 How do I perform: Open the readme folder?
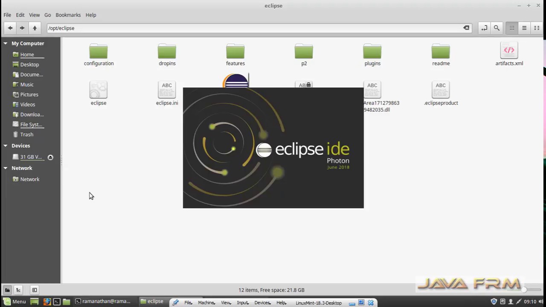(441, 55)
